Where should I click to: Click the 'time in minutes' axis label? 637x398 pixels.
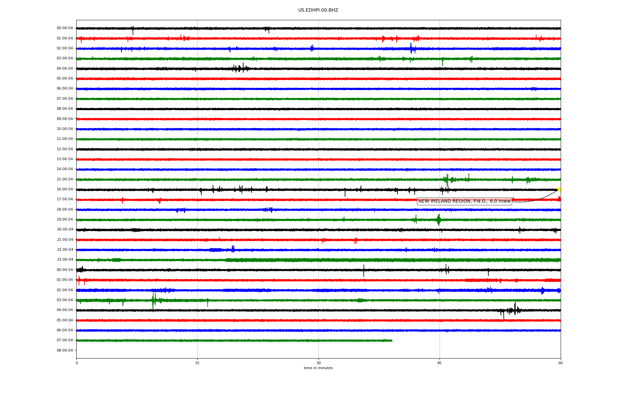point(318,368)
